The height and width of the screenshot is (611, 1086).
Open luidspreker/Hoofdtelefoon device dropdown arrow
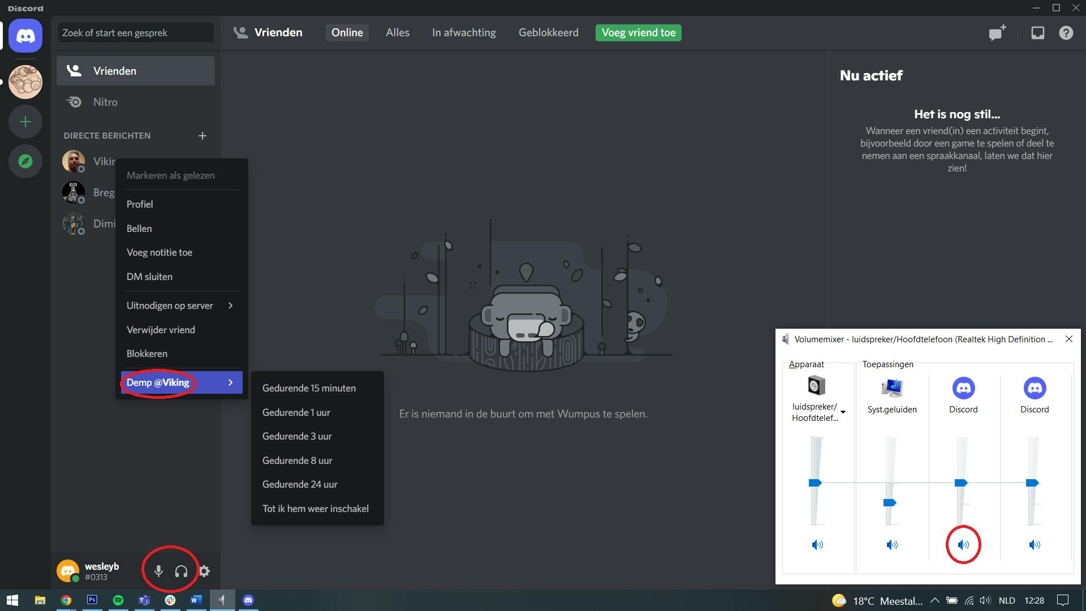[843, 412]
